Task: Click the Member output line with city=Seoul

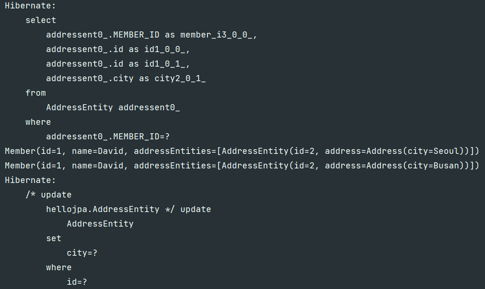Action: click(242, 151)
